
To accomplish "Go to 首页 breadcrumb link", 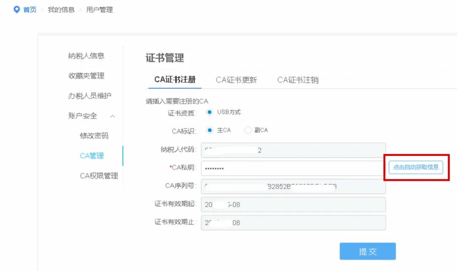I will tap(30, 10).
